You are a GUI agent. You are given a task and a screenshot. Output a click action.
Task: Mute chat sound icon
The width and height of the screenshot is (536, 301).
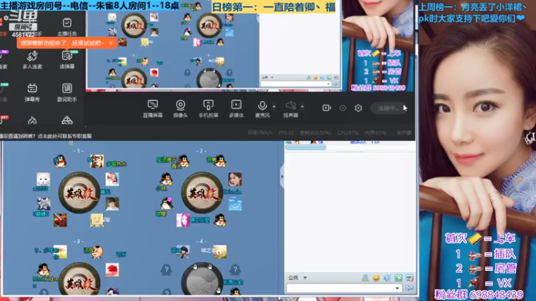(x=387, y=278)
